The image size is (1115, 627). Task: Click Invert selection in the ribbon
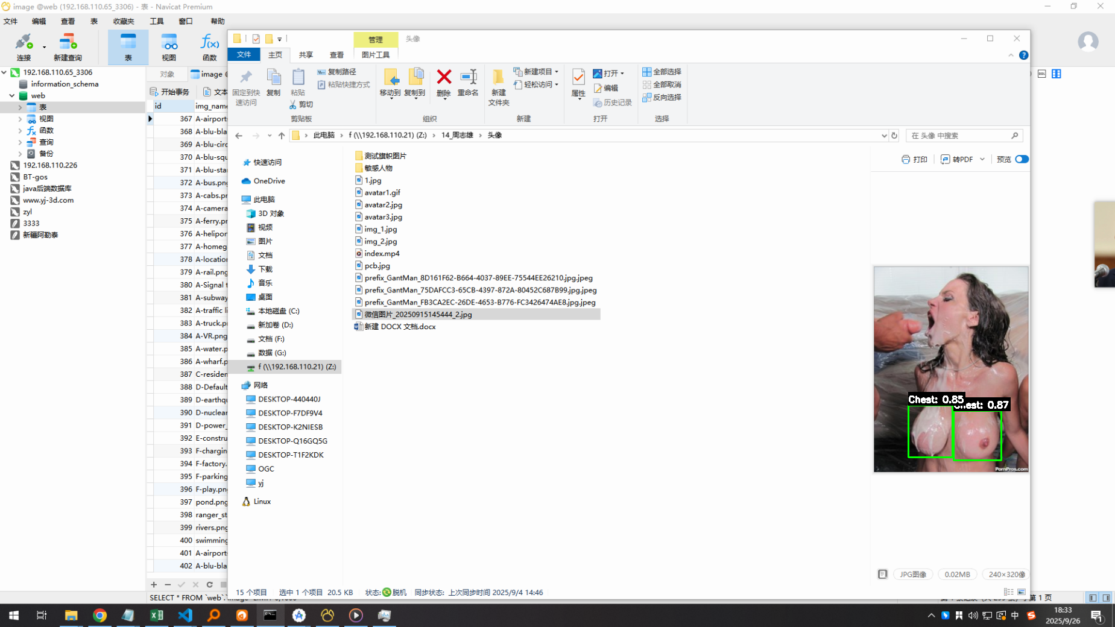pyautogui.click(x=662, y=97)
